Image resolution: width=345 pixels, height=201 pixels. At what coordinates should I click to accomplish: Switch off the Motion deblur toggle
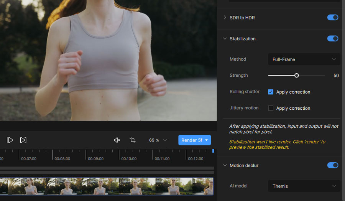click(x=333, y=165)
